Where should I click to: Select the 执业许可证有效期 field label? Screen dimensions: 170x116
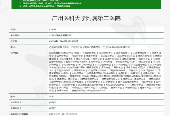tap(20, 114)
